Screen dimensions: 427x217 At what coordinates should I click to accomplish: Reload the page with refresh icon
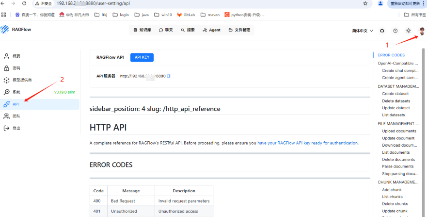[x=24, y=3]
